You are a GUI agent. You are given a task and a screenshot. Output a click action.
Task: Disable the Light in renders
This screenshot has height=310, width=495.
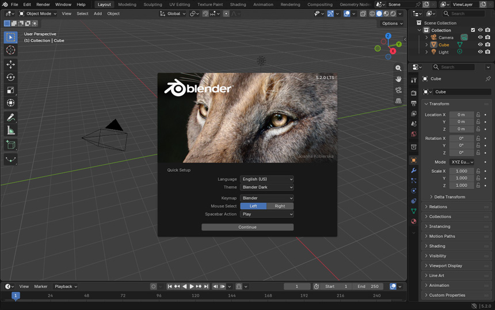tap(488, 52)
